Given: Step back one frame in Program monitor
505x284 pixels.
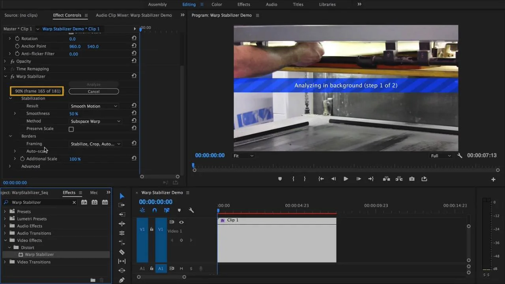Looking at the screenshot, I should click(333, 179).
